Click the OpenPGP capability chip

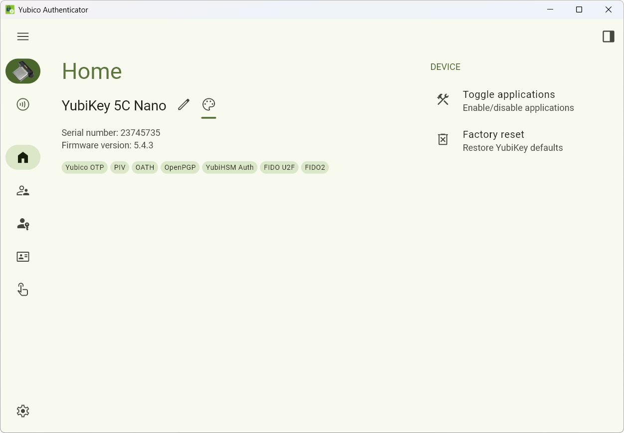click(180, 167)
